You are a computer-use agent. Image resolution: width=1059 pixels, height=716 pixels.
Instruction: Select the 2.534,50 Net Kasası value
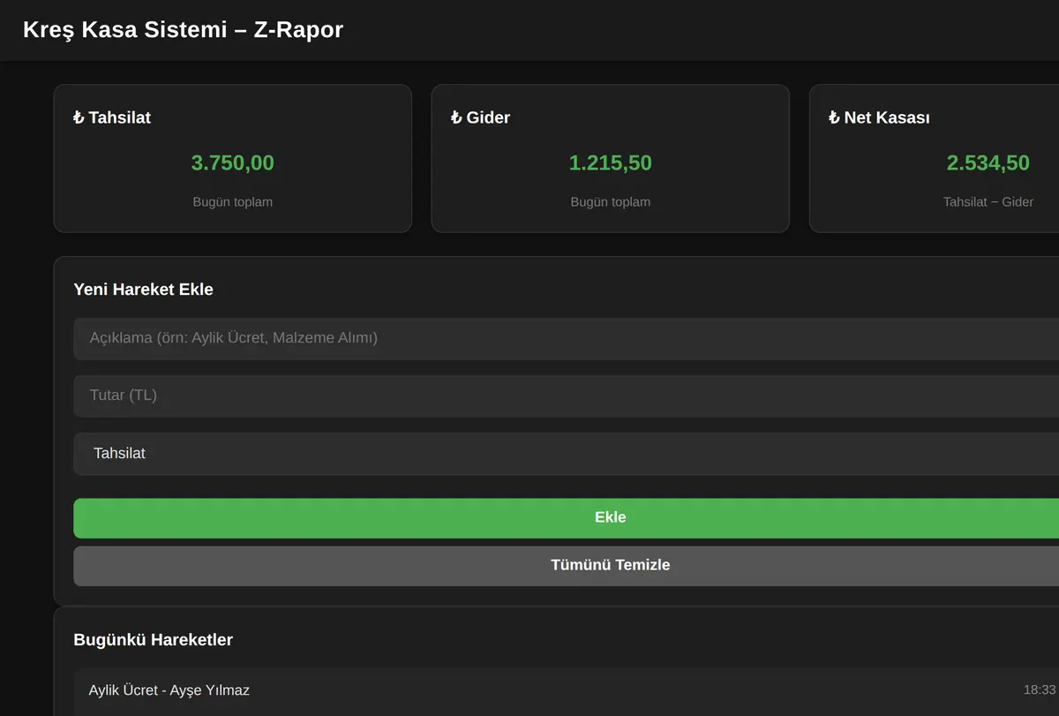point(988,162)
